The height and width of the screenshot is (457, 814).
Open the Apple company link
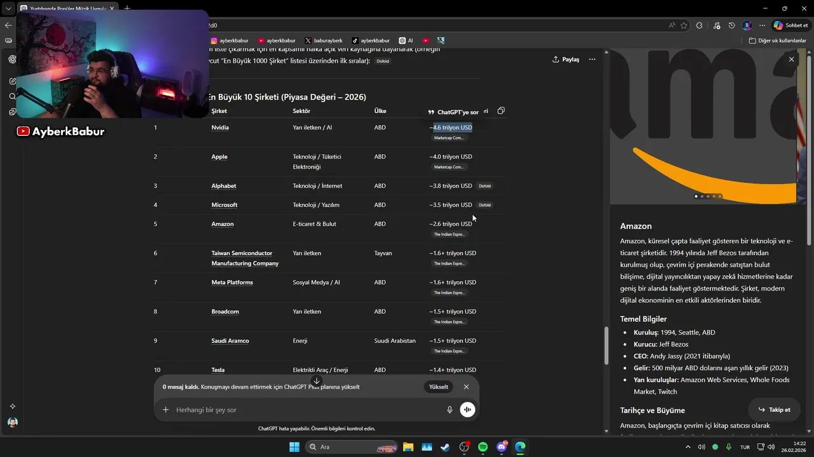(x=219, y=157)
